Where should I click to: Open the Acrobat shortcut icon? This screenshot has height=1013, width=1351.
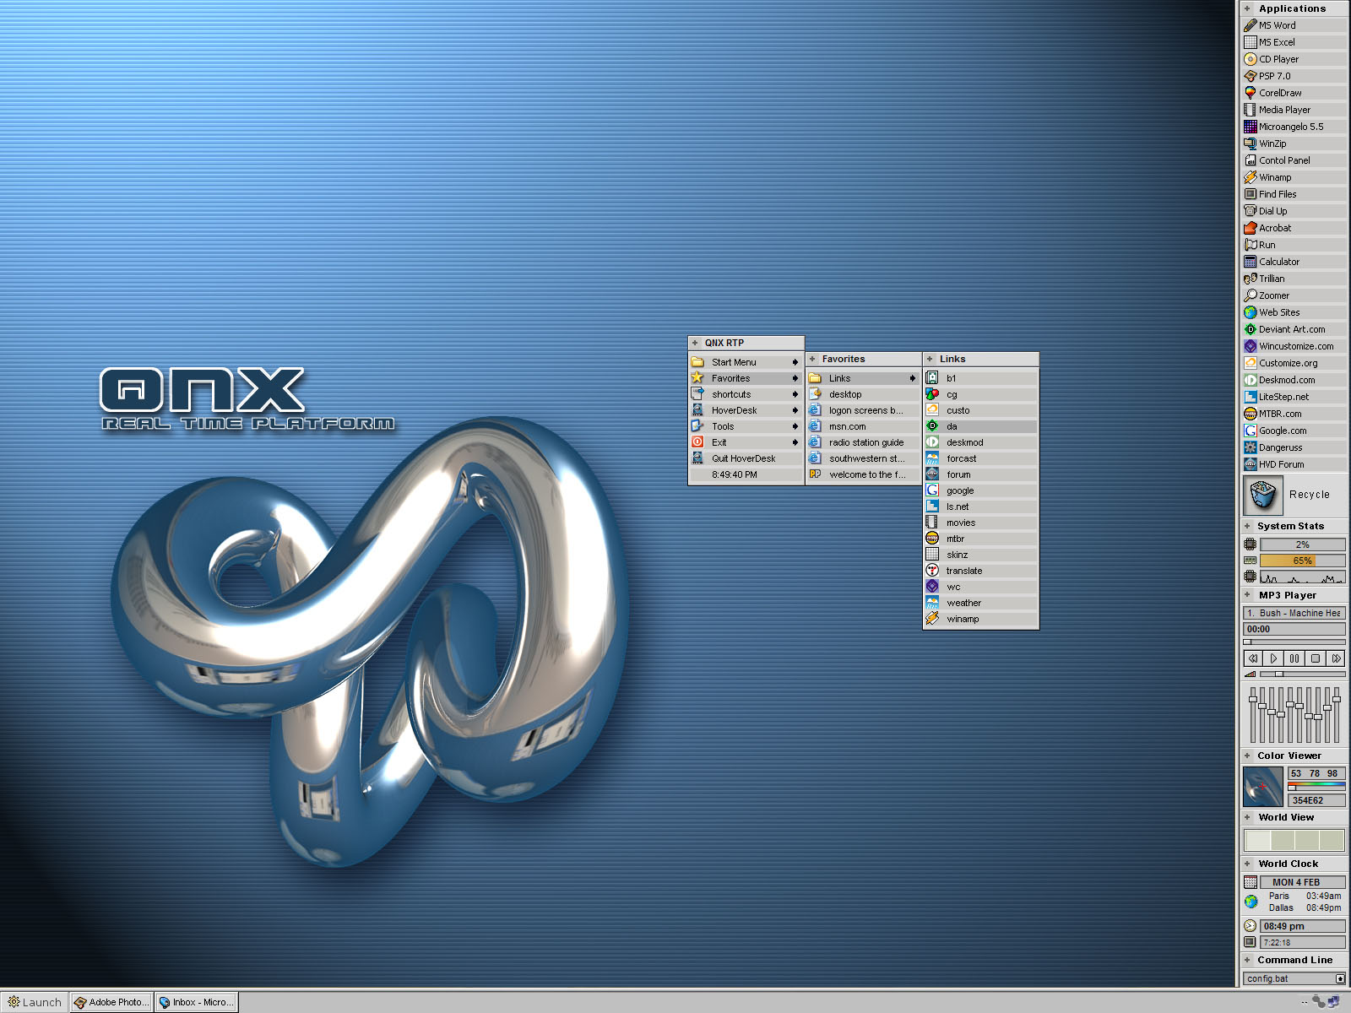[1251, 228]
